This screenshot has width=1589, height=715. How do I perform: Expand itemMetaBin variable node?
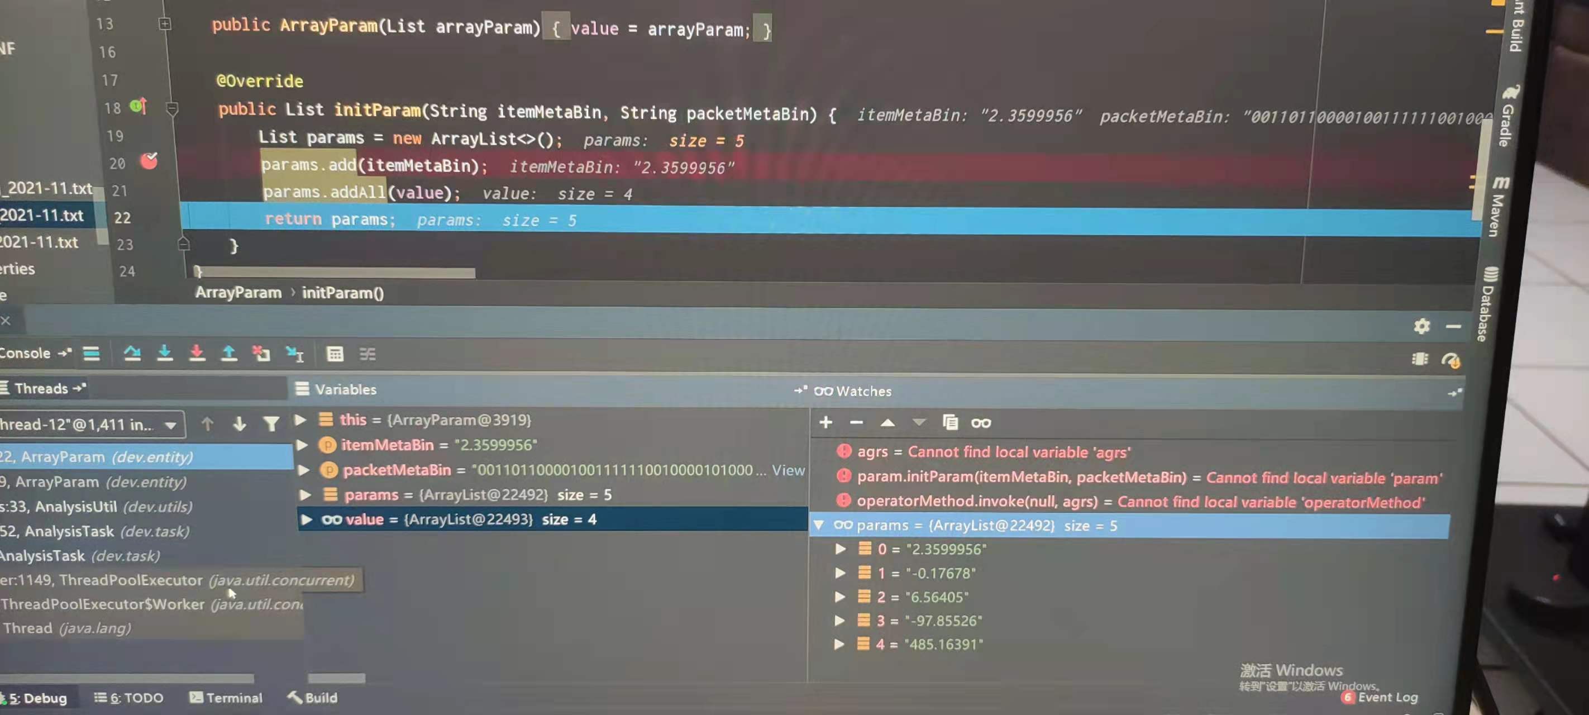[x=302, y=445]
